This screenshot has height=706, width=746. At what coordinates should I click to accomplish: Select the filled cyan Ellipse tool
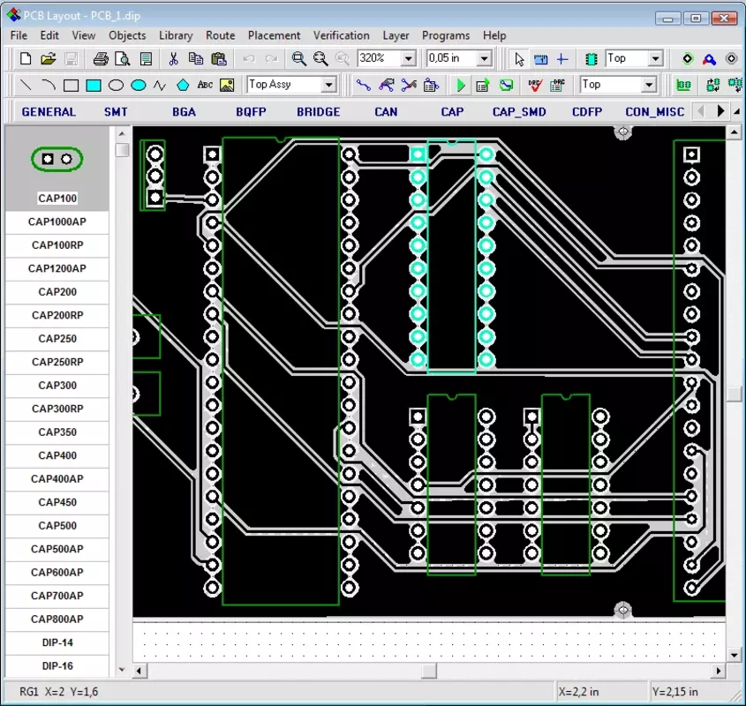point(138,86)
